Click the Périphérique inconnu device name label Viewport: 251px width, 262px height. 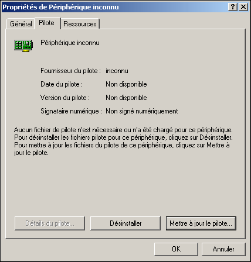[70, 43]
